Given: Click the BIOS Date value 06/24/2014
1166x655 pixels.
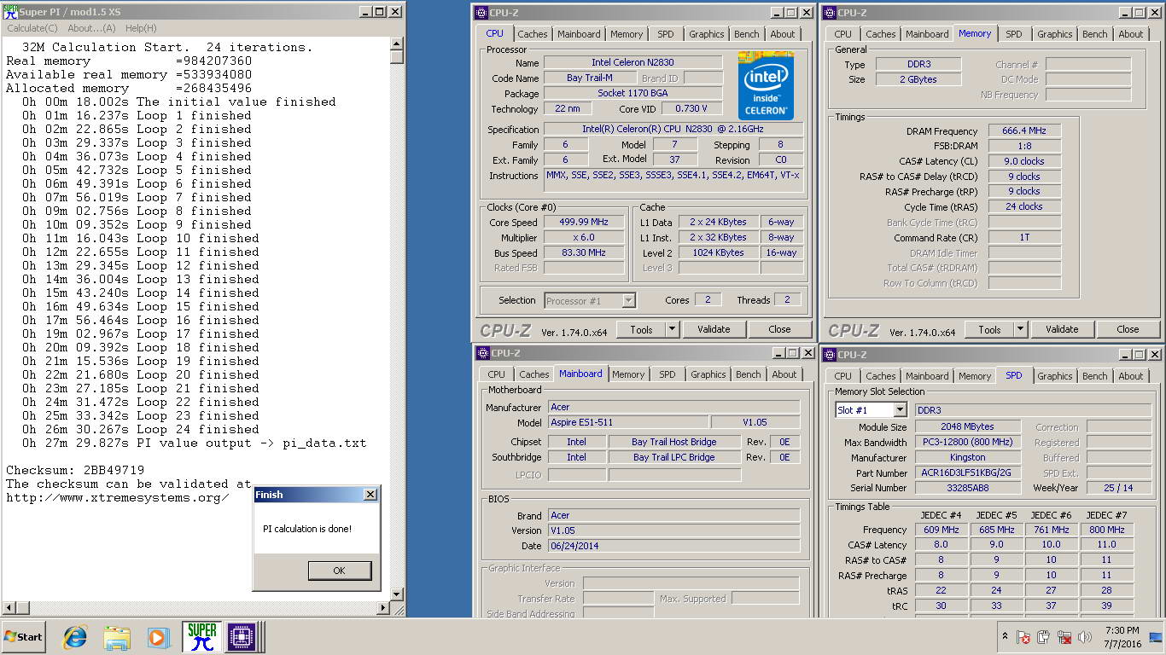Looking at the screenshot, I should (x=673, y=546).
